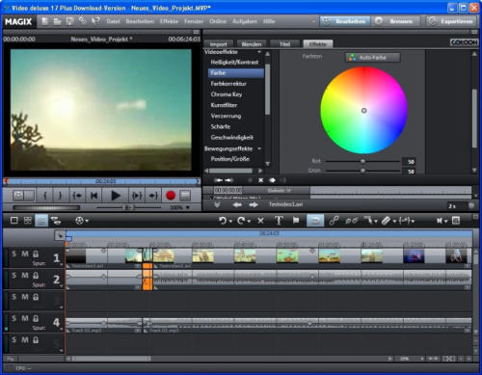This screenshot has height=375, width=482.
Task: Open the Fenster menu
Action: [194, 21]
